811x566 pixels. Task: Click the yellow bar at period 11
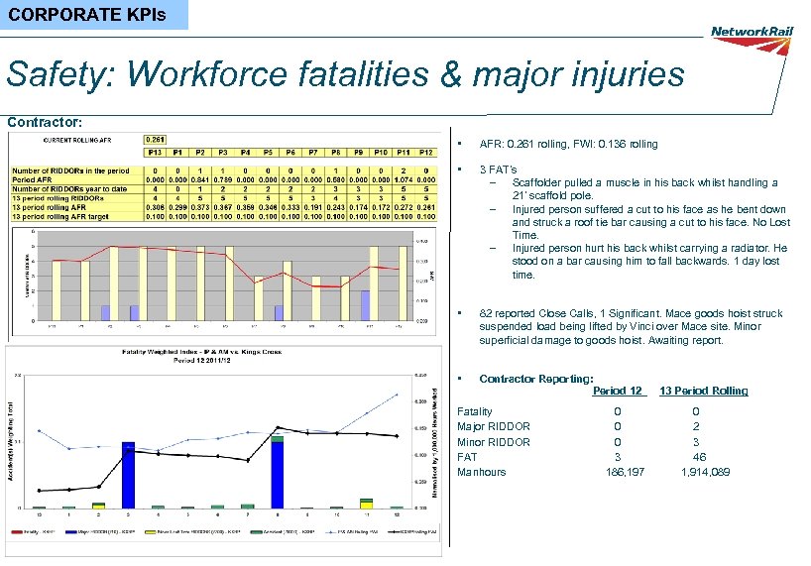(366, 505)
